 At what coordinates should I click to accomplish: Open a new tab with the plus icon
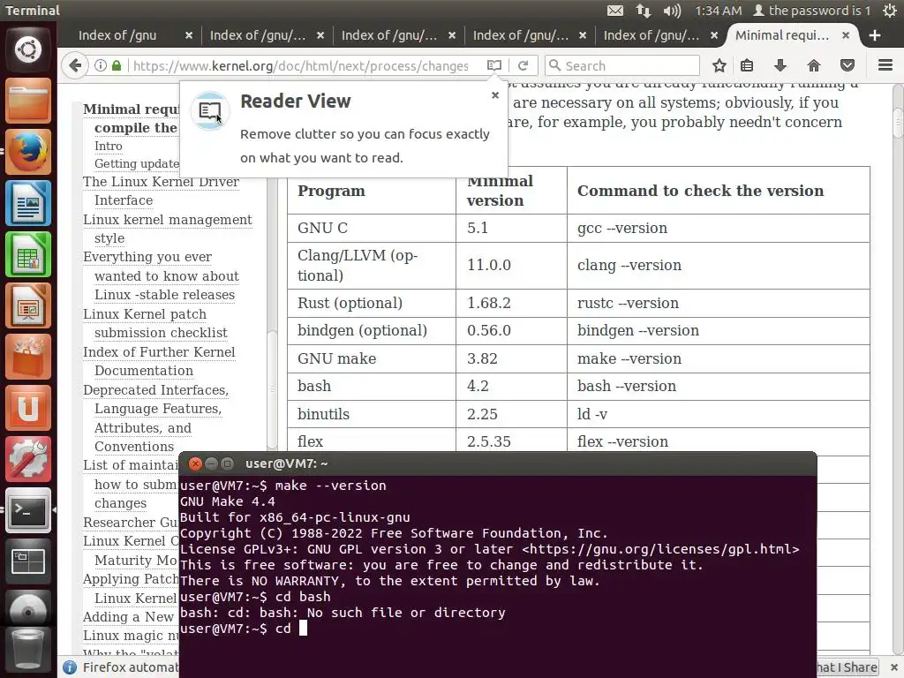tap(875, 35)
